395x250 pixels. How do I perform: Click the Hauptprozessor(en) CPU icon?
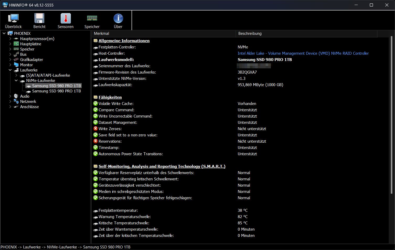[x=16, y=39]
